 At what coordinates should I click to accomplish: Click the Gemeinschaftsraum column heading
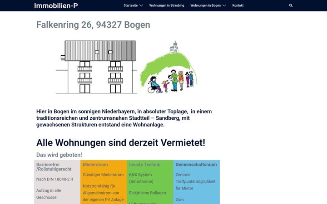(x=196, y=165)
